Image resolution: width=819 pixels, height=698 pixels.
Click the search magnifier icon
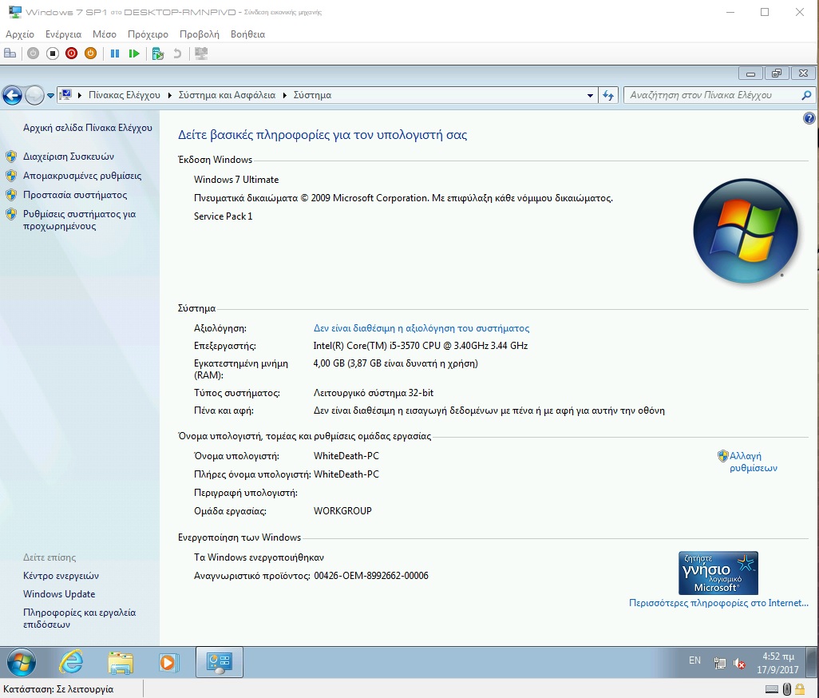pyautogui.click(x=806, y=95)
